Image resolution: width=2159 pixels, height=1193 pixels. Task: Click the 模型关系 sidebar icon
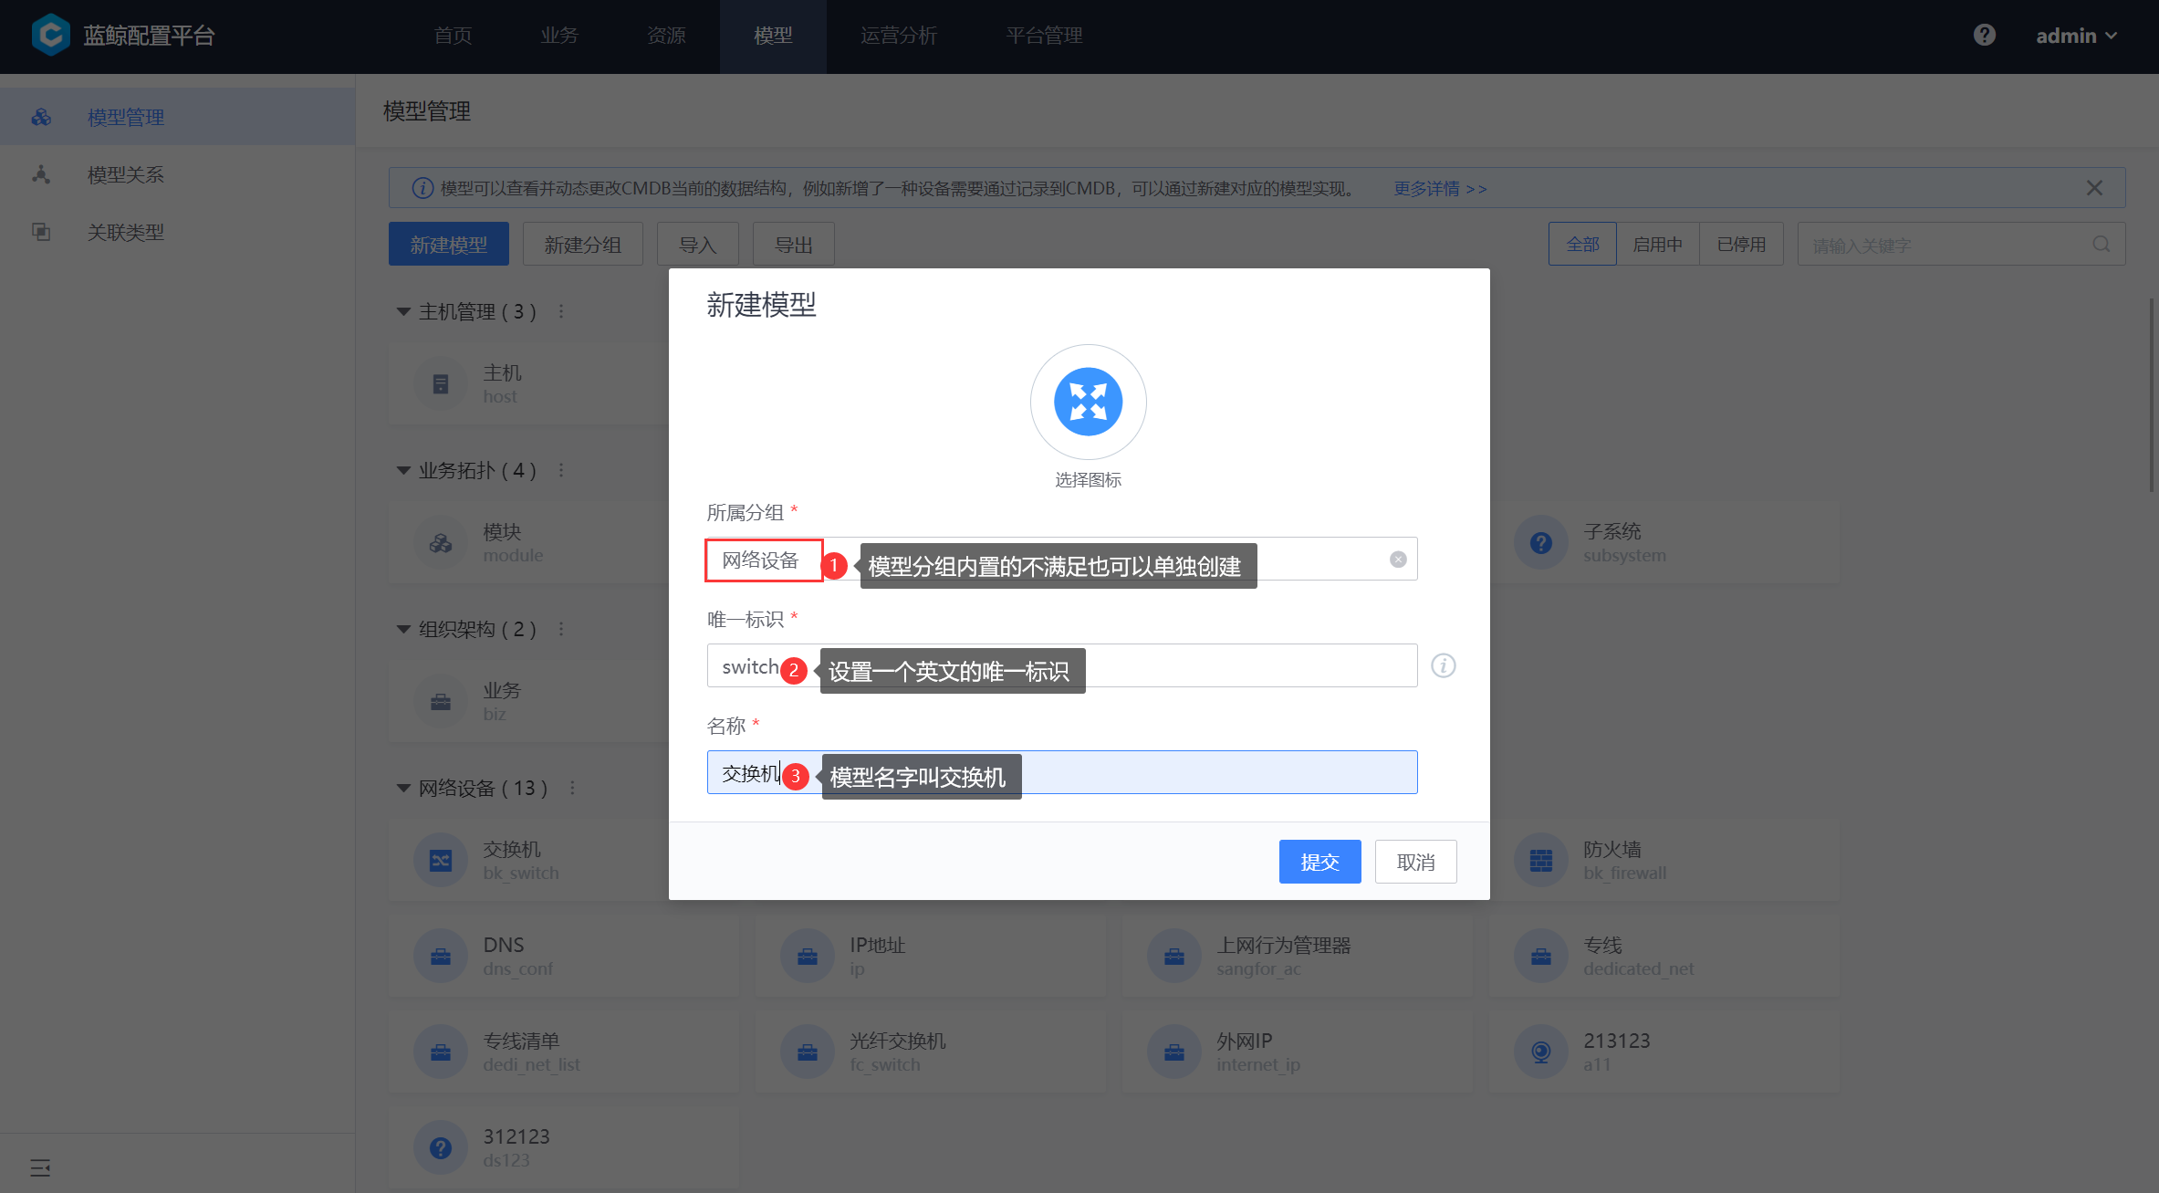coord(41,174)
